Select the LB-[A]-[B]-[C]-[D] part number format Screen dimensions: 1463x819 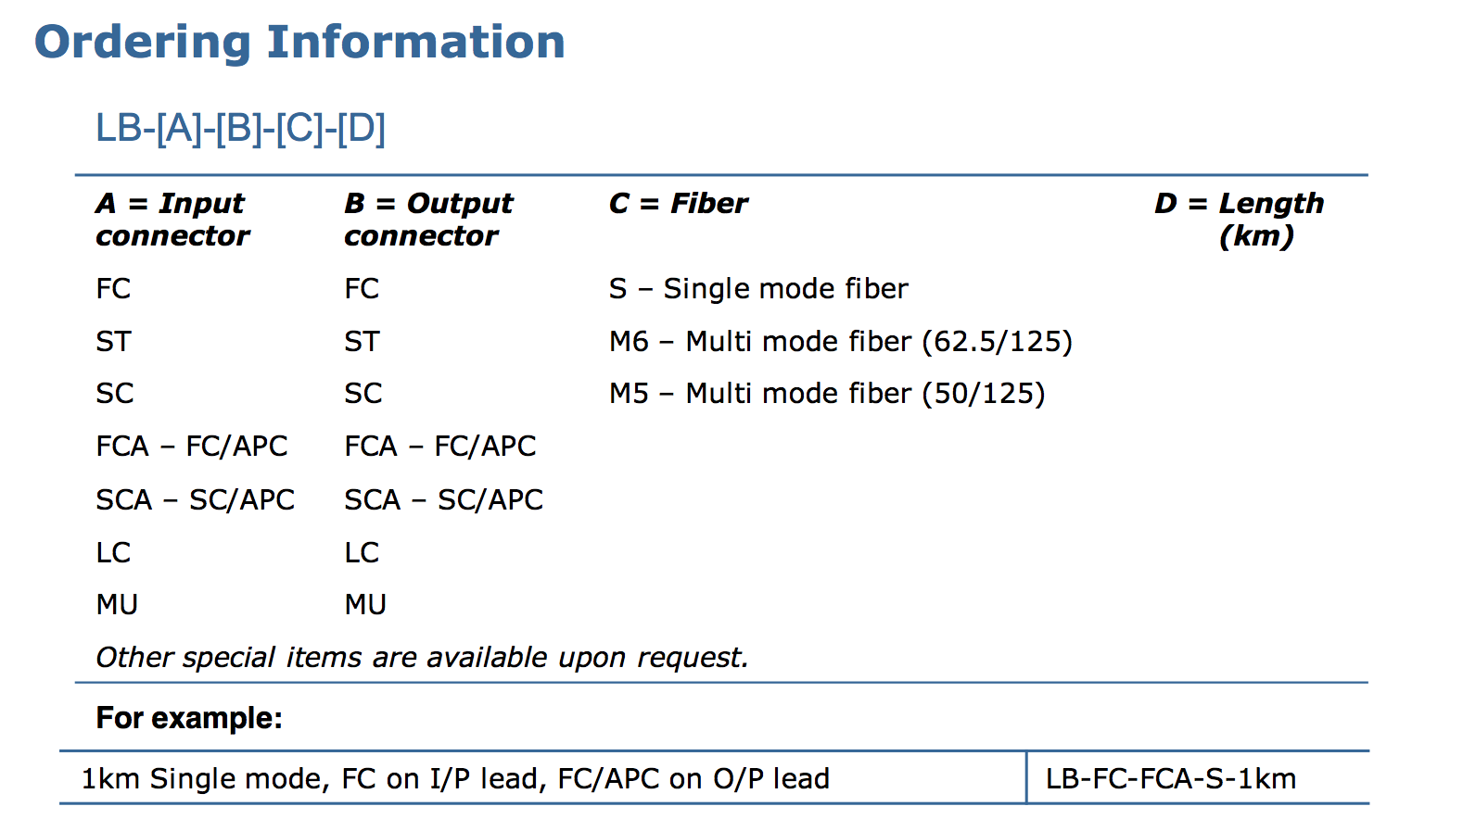point(240,128)
